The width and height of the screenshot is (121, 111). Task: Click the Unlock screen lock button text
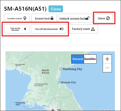pyautogui.click(x=72, y=19)
